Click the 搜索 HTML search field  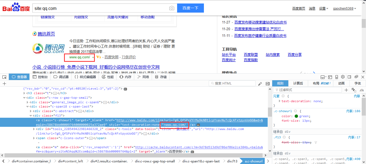232,83
